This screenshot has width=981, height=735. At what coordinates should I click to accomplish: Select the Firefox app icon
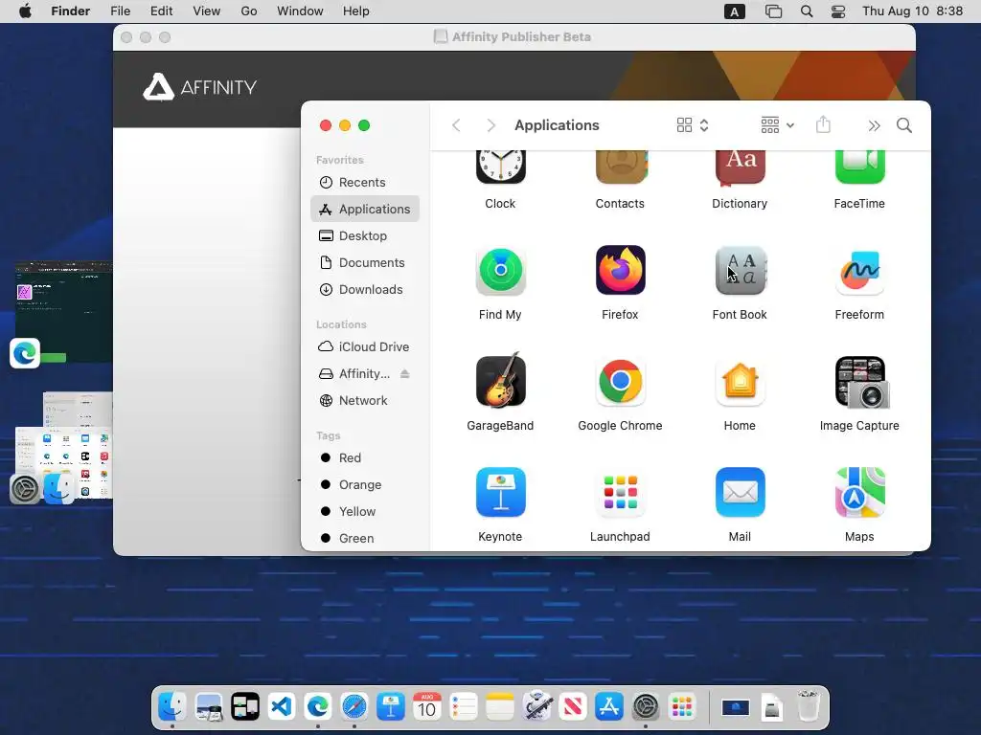(621, 270)
